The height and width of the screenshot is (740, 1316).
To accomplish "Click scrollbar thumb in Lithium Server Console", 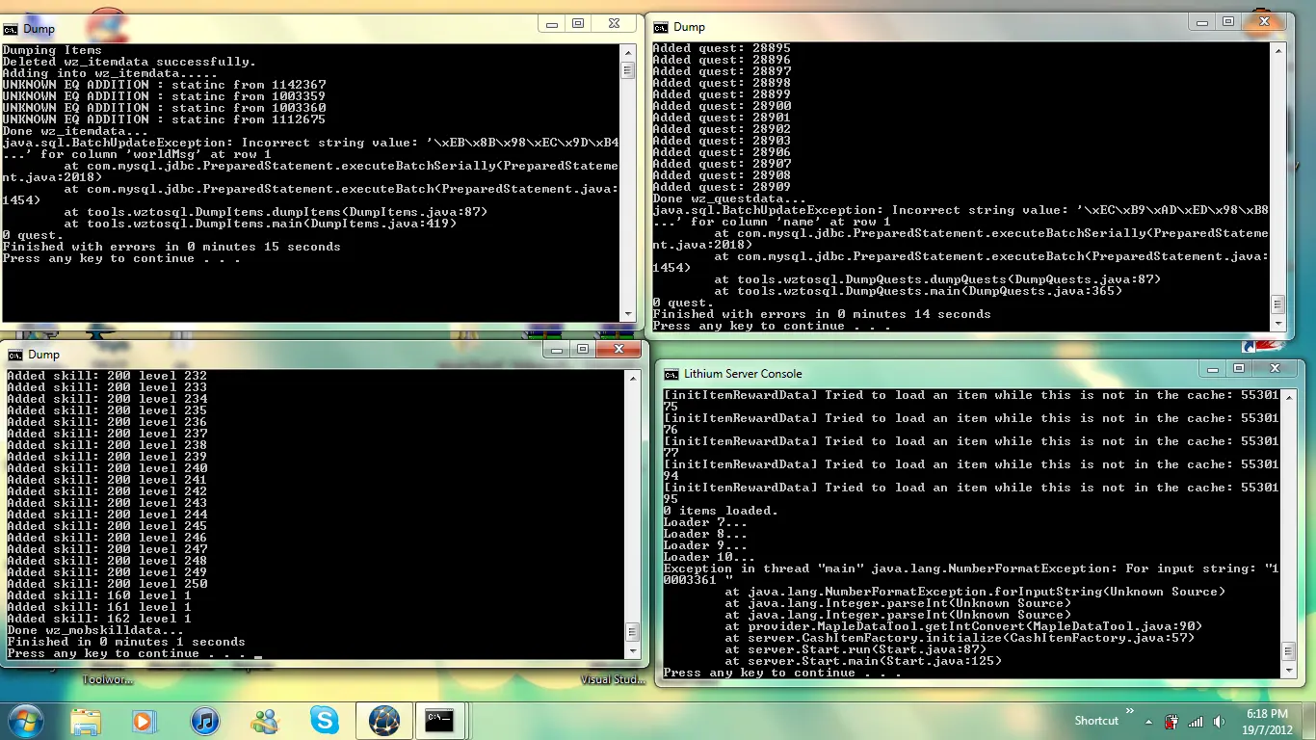I will click(1289, 649).
